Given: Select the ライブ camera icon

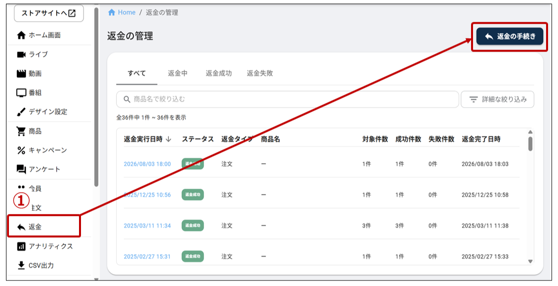Looking at the screenshot, I should click(x=21, y=55).
